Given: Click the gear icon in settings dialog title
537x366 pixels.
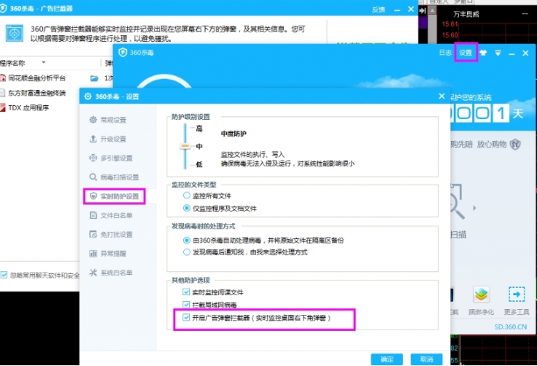Looking at the screenshot, I should click(88, 96).
